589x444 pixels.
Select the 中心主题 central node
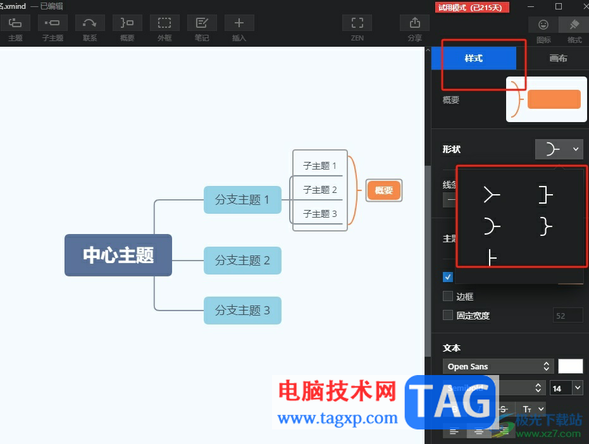click(118, 255)
